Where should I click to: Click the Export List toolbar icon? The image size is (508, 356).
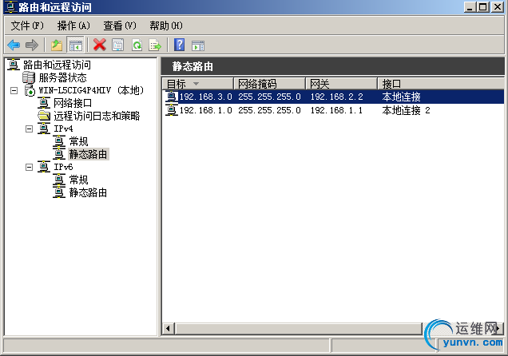(155, 45)
